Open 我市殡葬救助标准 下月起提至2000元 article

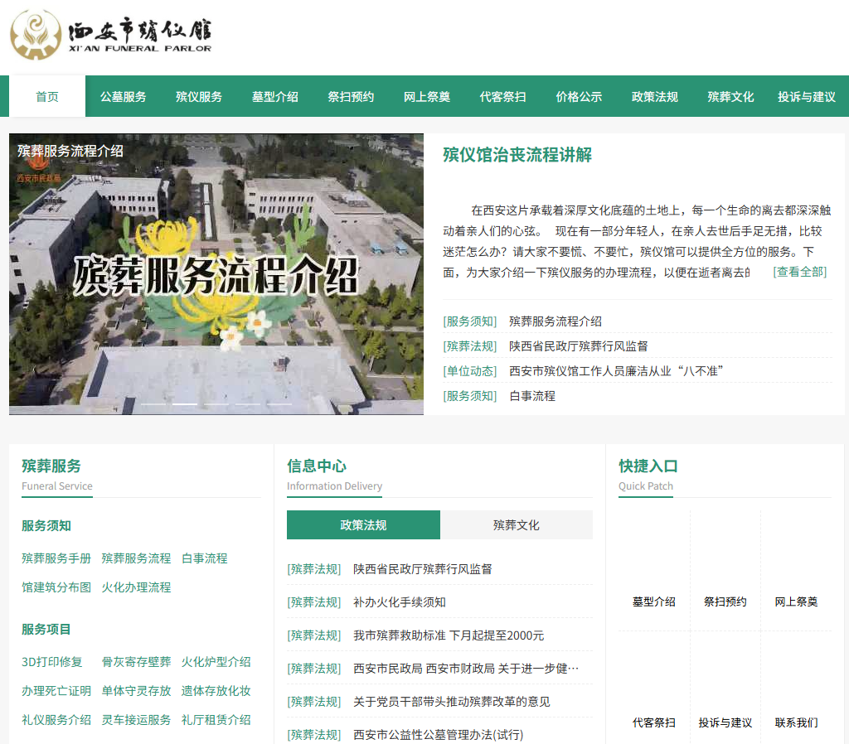(x=449, y=635)
